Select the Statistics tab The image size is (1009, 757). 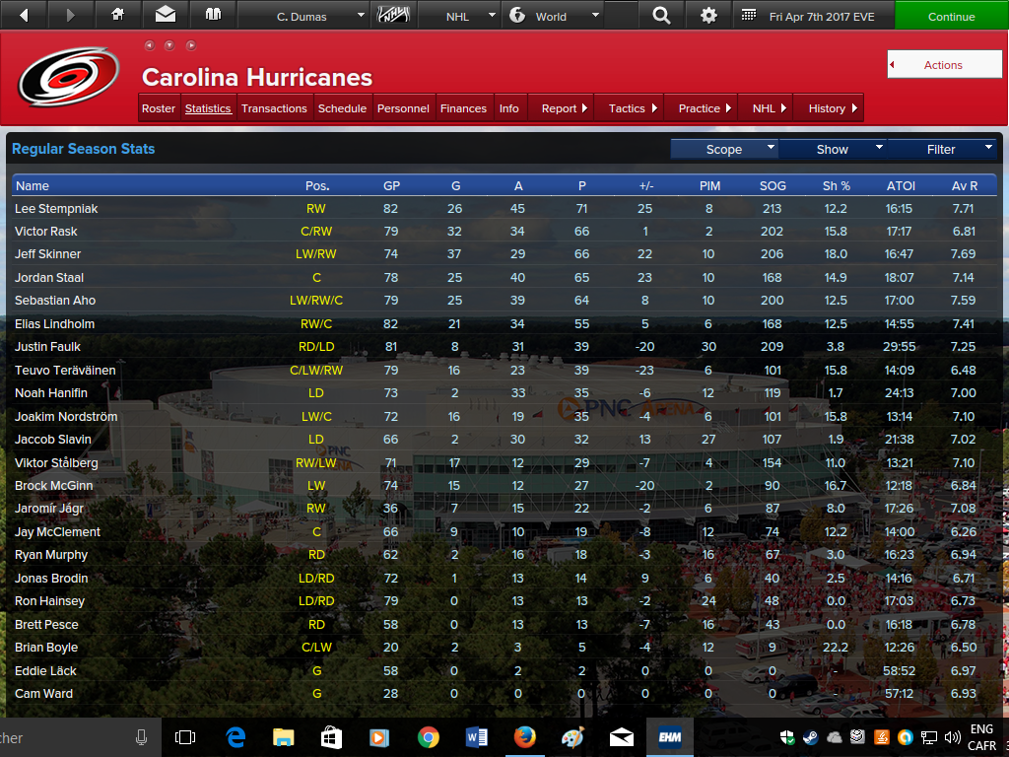[208, 108]
